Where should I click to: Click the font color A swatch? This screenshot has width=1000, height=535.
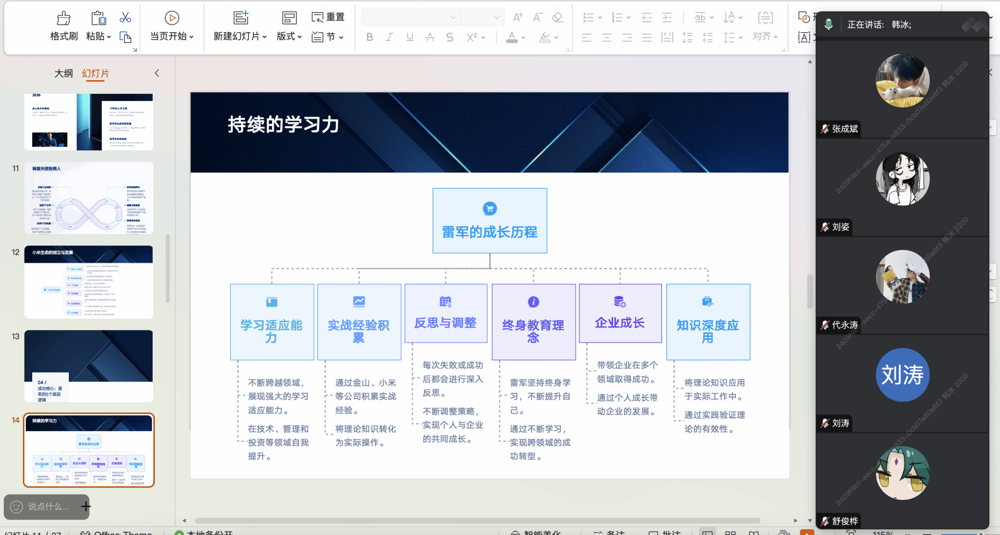512,37
